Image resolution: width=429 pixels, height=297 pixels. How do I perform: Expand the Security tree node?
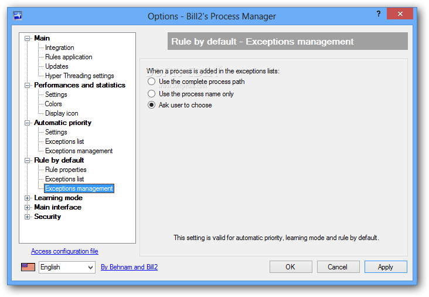pyautogui.click(x=27, y=217)
